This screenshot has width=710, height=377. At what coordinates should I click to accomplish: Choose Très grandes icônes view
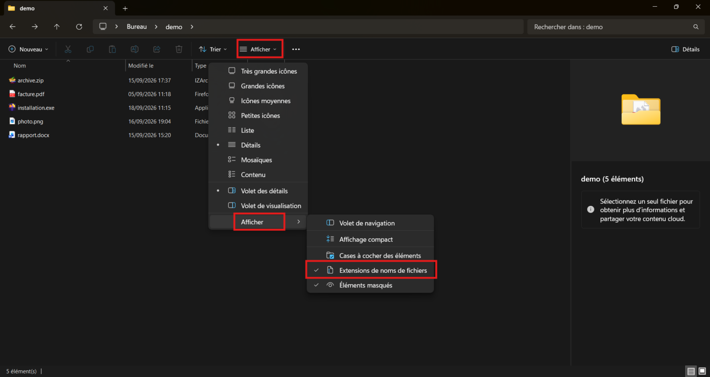pyautogui.click(x=258, y=71)
